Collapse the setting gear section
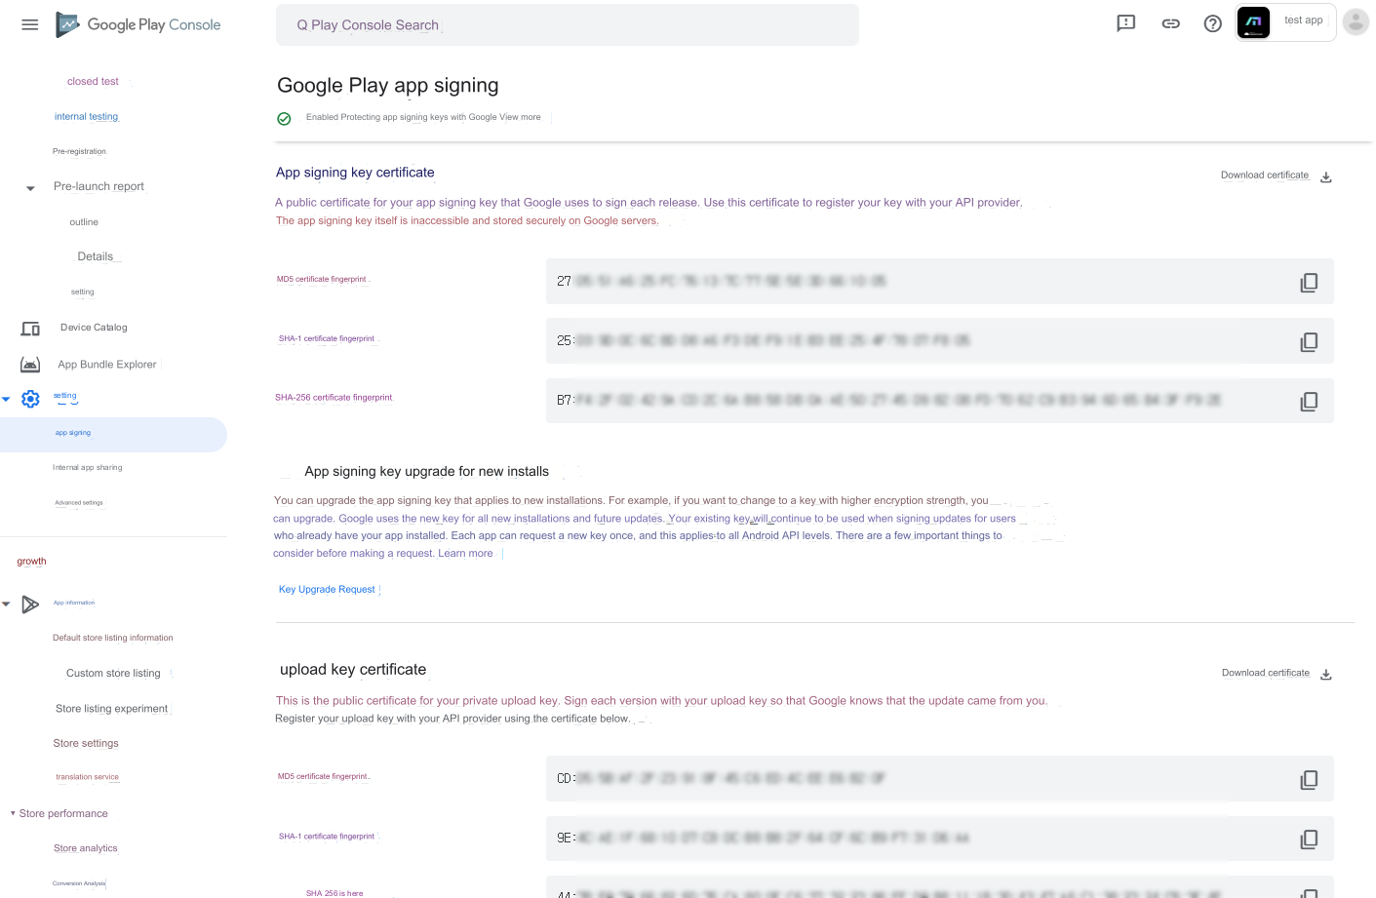The height and width of the screenshot is (898, 1376). (x=6, y=399)
